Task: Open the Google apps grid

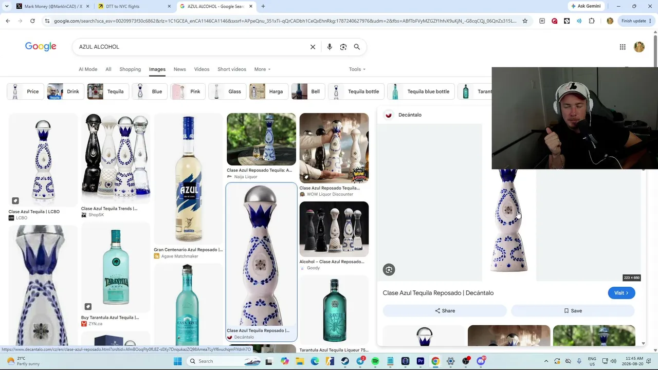Action: [623, 47]
